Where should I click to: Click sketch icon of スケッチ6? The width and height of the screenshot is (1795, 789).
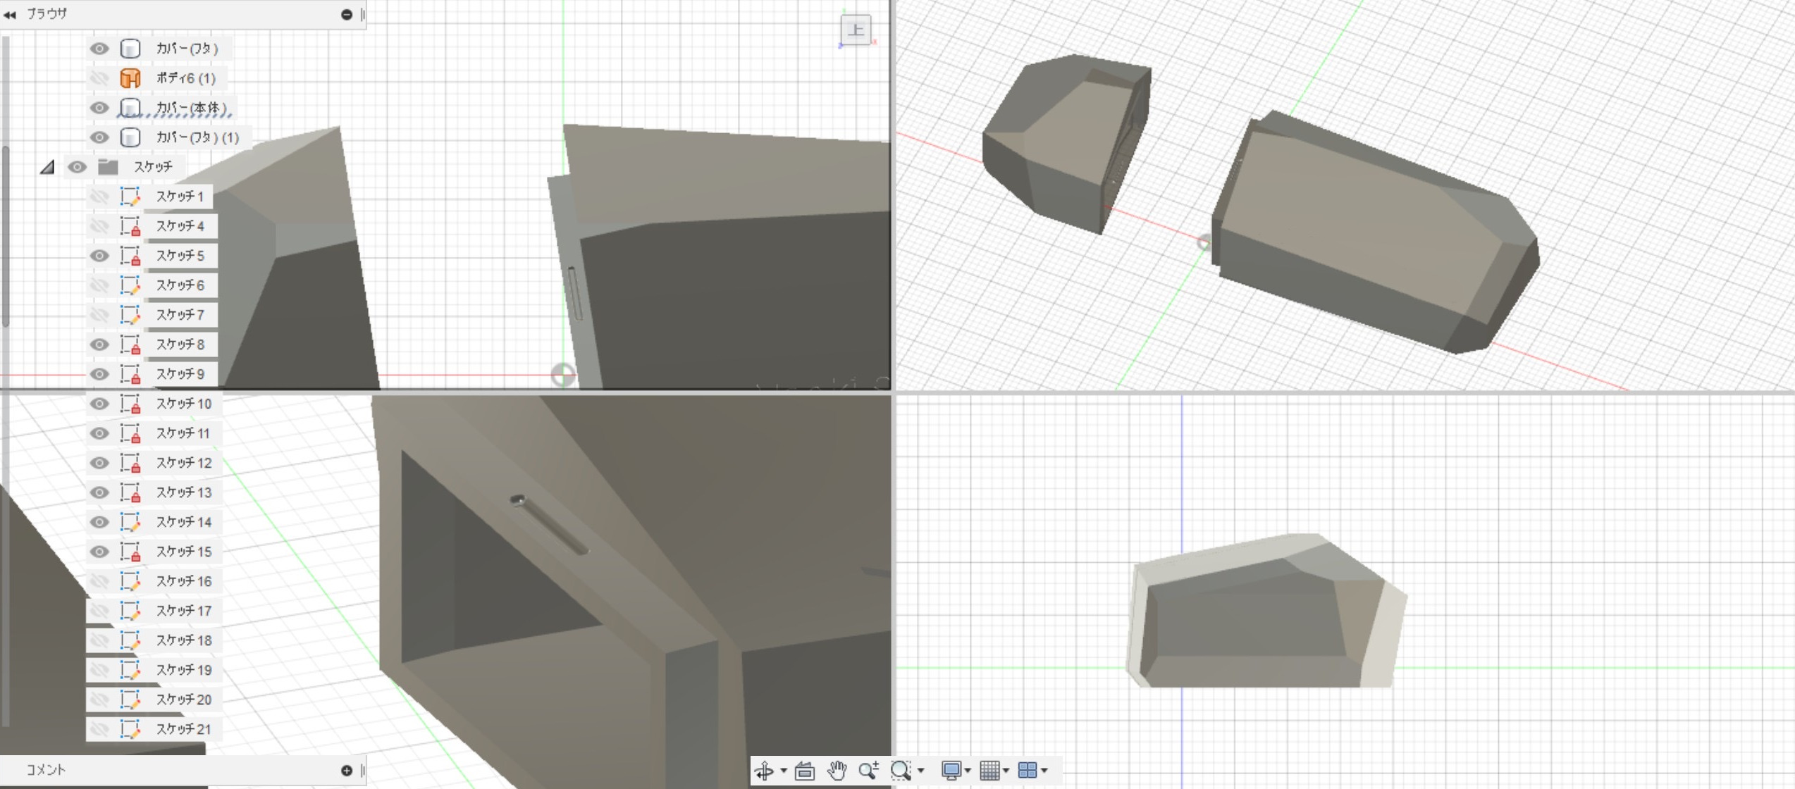(x=130, y=285)
